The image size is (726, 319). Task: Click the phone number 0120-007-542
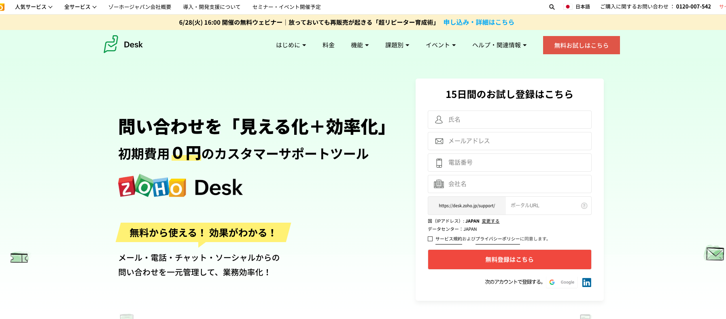pos(693,7)
